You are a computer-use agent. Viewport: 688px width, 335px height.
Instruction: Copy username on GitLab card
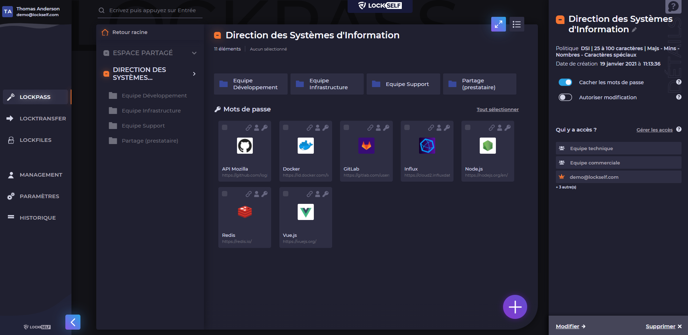click(x=378, y=128)
